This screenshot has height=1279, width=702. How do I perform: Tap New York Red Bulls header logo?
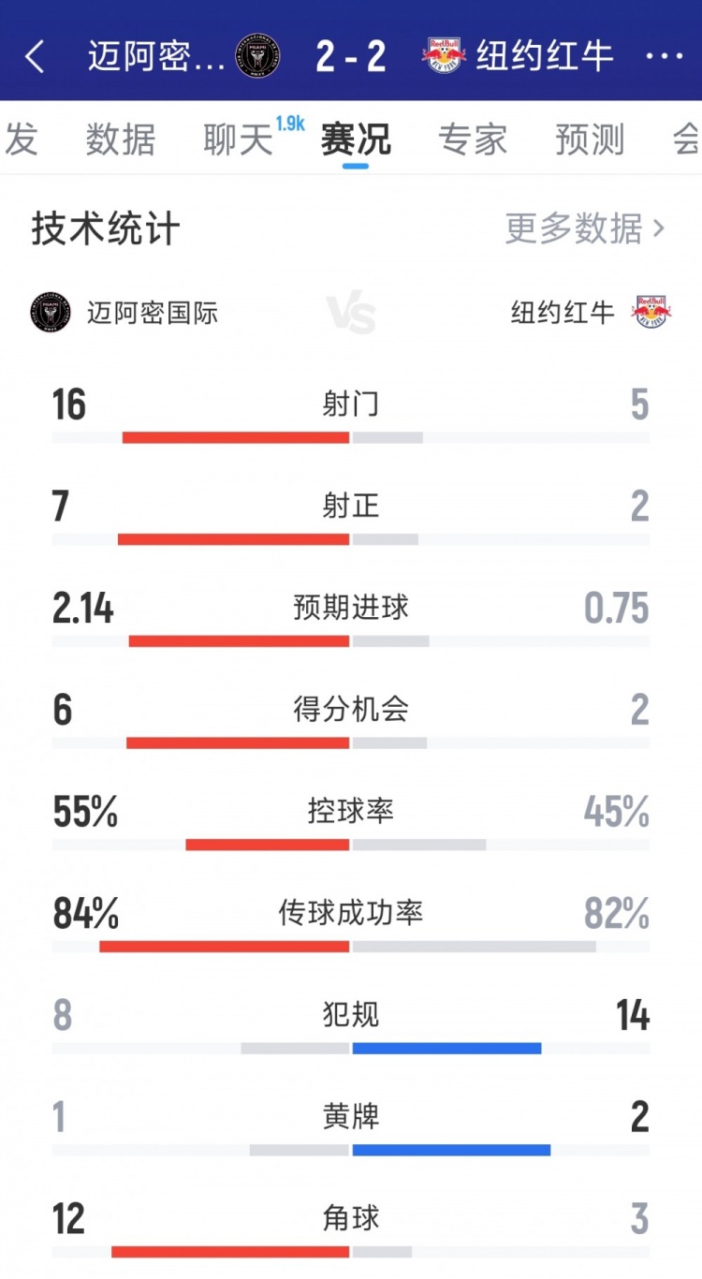tap(444, 56)
